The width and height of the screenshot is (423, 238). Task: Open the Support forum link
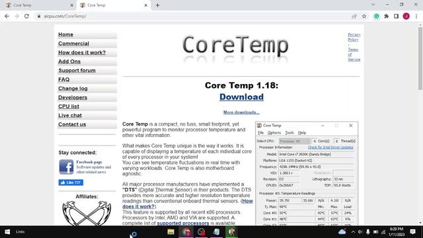77,71
